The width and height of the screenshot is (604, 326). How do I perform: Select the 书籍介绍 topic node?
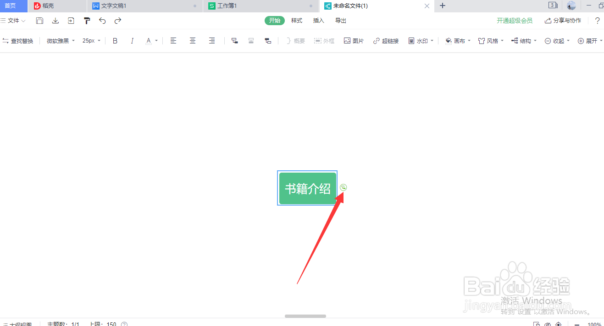[307, 188]
